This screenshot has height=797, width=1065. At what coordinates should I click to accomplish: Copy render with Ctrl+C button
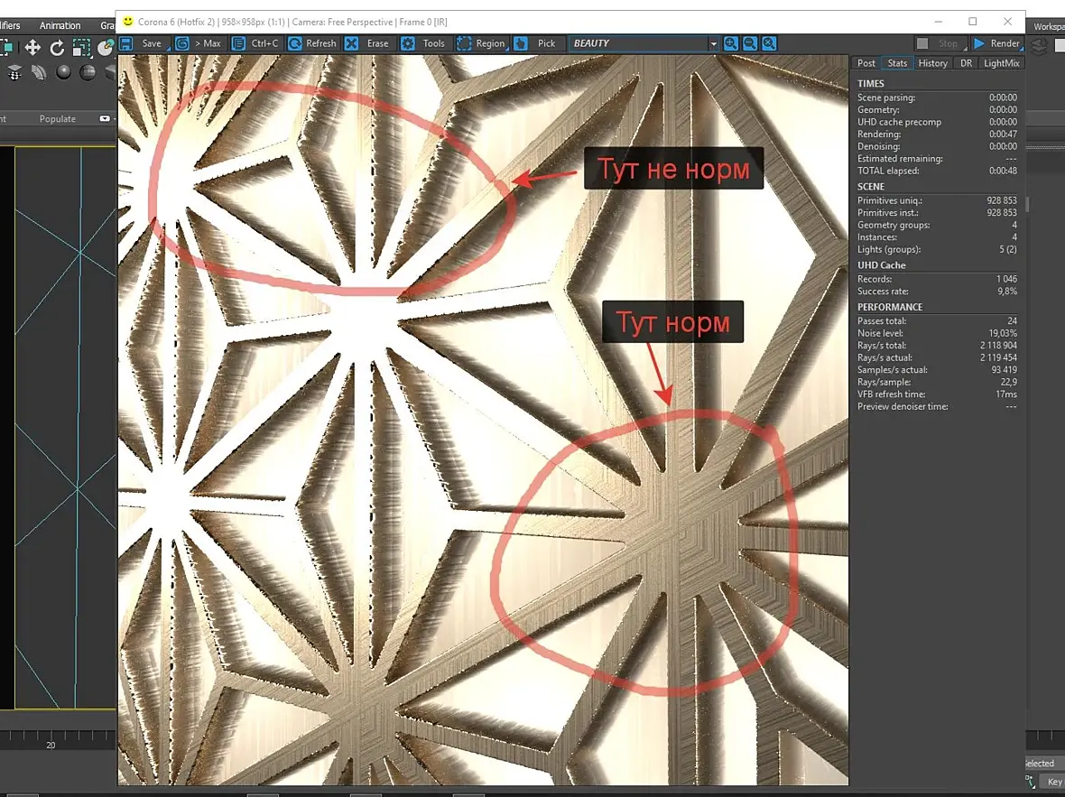tap(255, 43)
